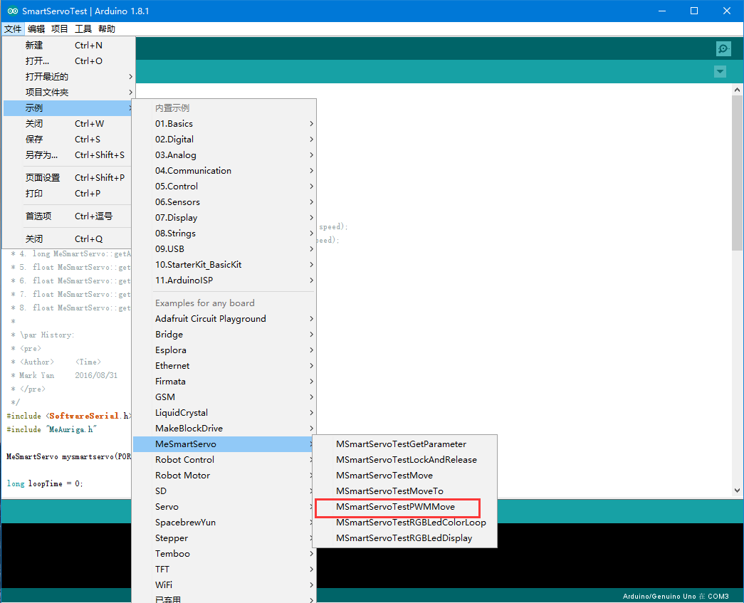
Task: Open 11.ArduinoISP submenu
Action: (x=224, y=280)
